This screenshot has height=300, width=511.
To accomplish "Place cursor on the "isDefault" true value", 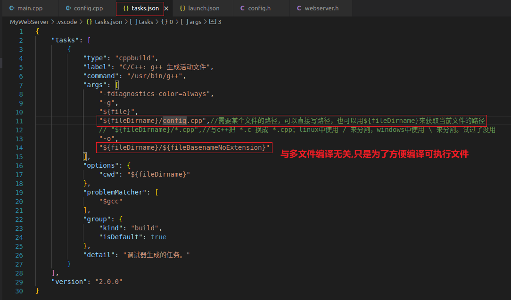I will pyautogui.click(x=158, y=237).
